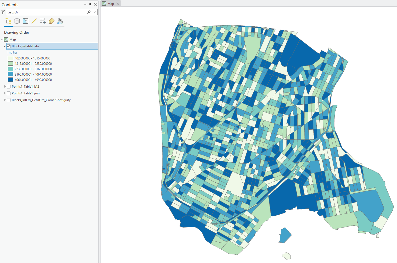Open List By Selection view
The height and width of the screenshot is (263, 397).
pyautogui.click(x=25, y=21)
